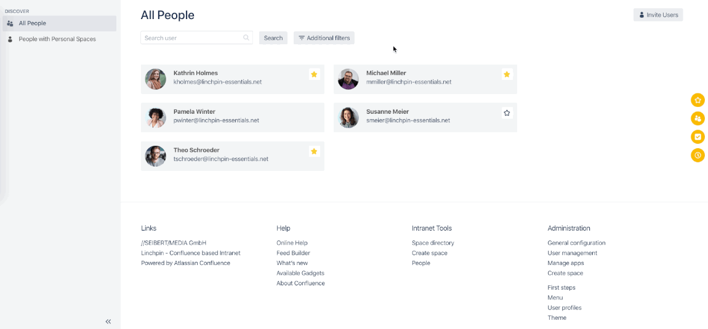Viewport: 708px width, 329px height.
Task: Open the tasks checkmark floating button
Action: coord(698,137)
